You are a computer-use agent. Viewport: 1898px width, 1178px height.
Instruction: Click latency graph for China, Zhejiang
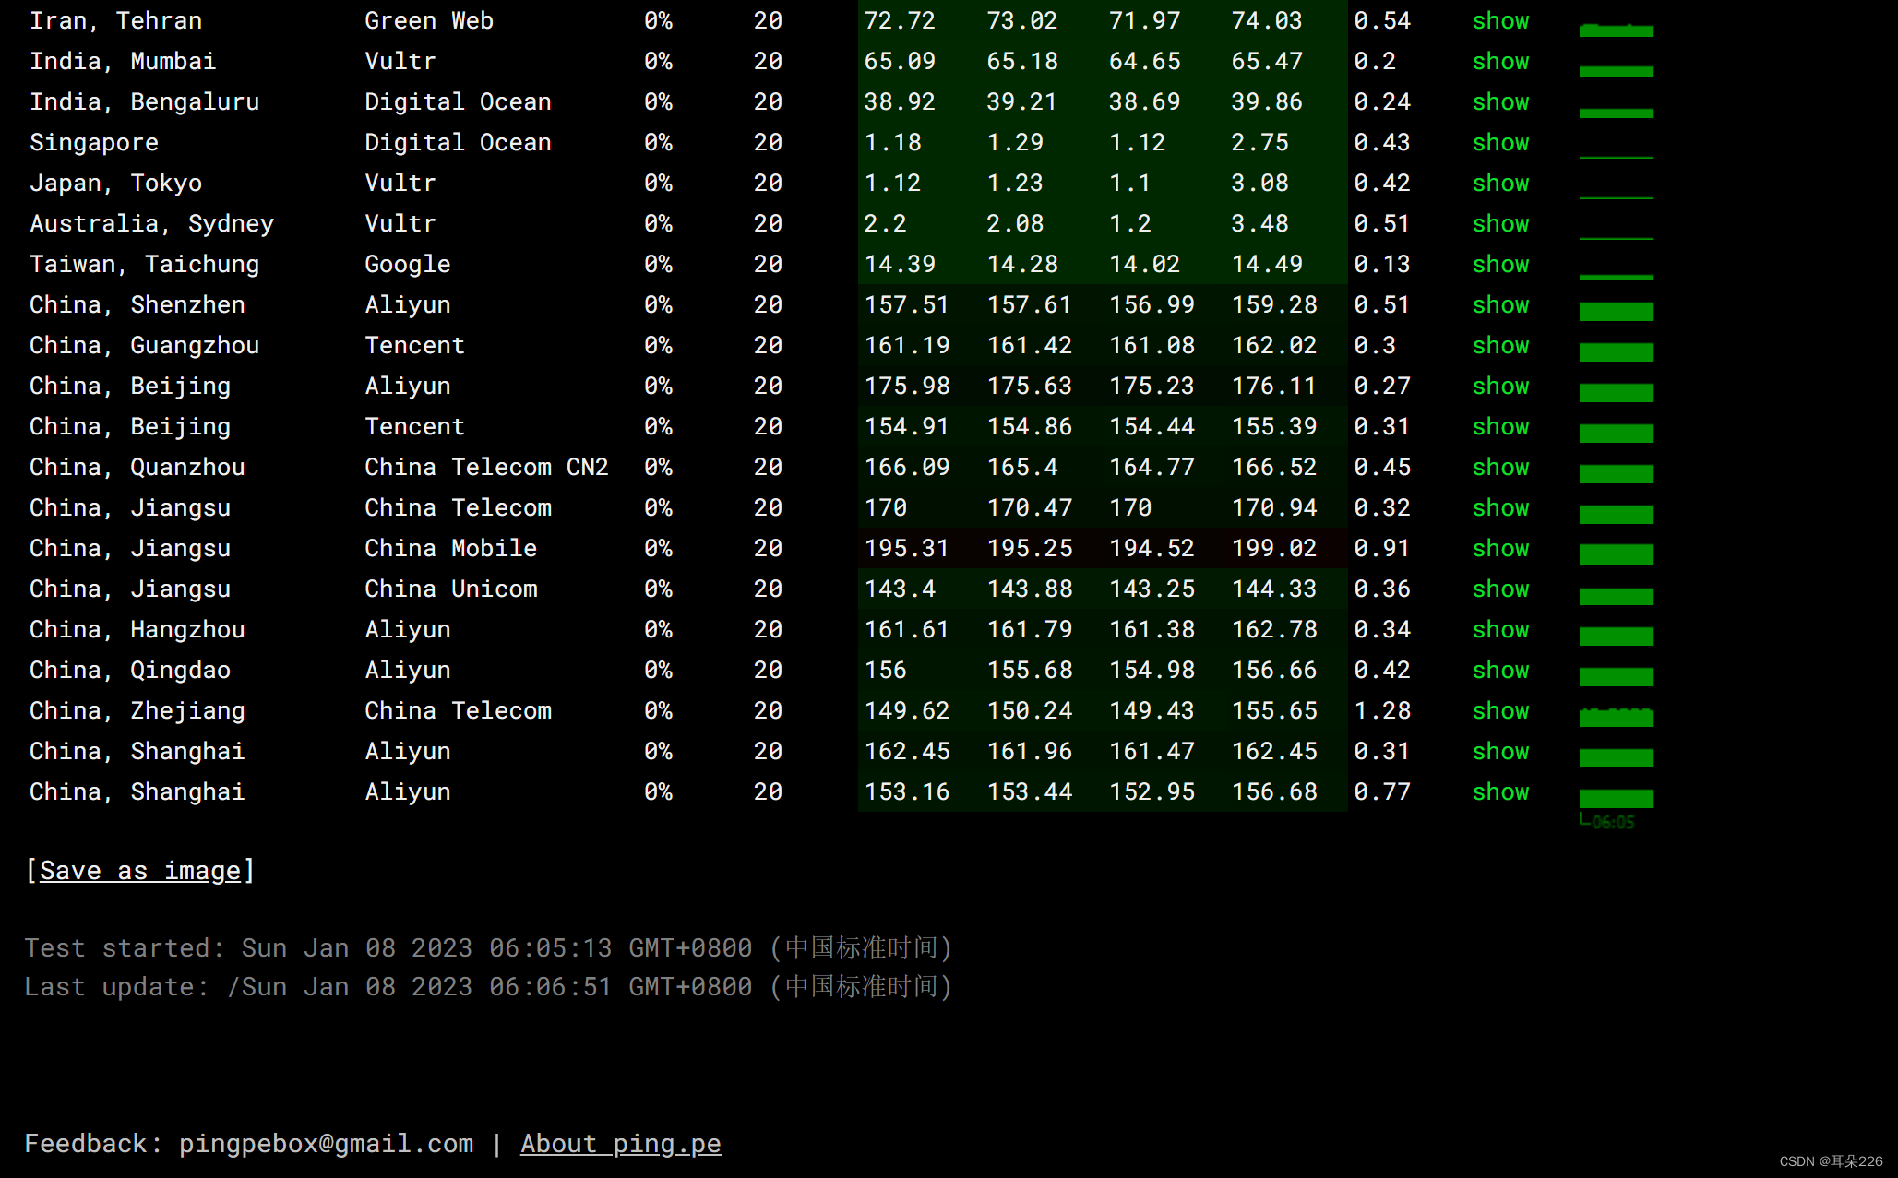pos(1616,717)
